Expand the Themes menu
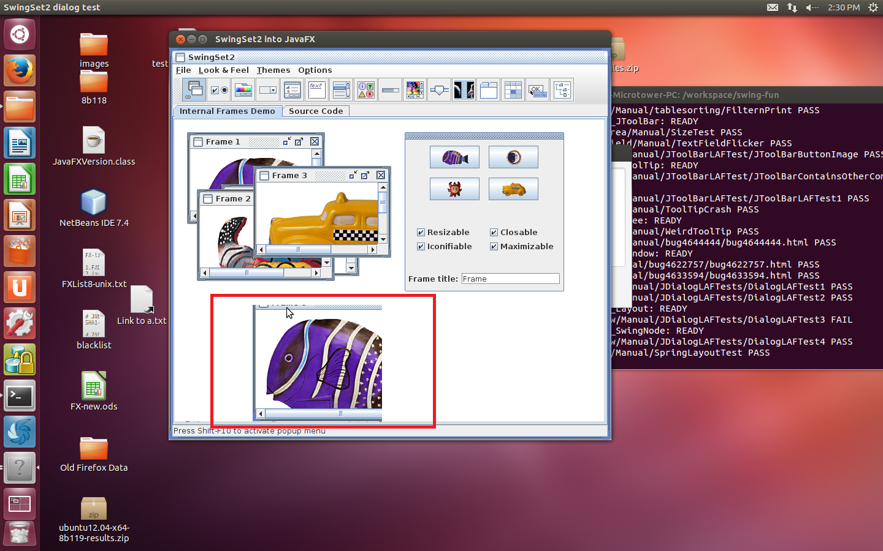Viewport: 883px width, 551px height. tap(273, 70)
